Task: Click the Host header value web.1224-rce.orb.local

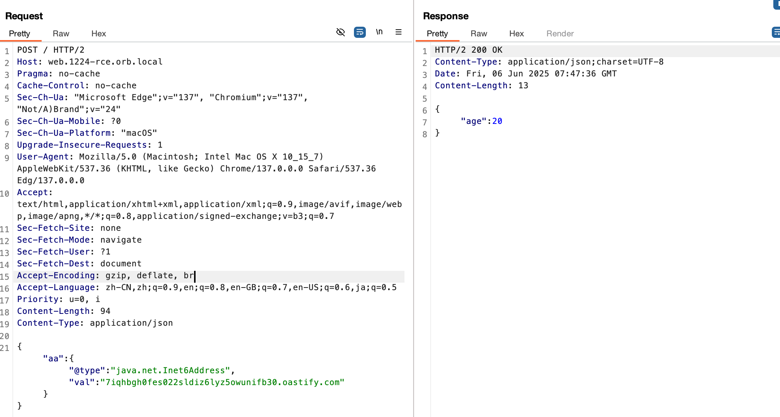Action: pos(105,62)
